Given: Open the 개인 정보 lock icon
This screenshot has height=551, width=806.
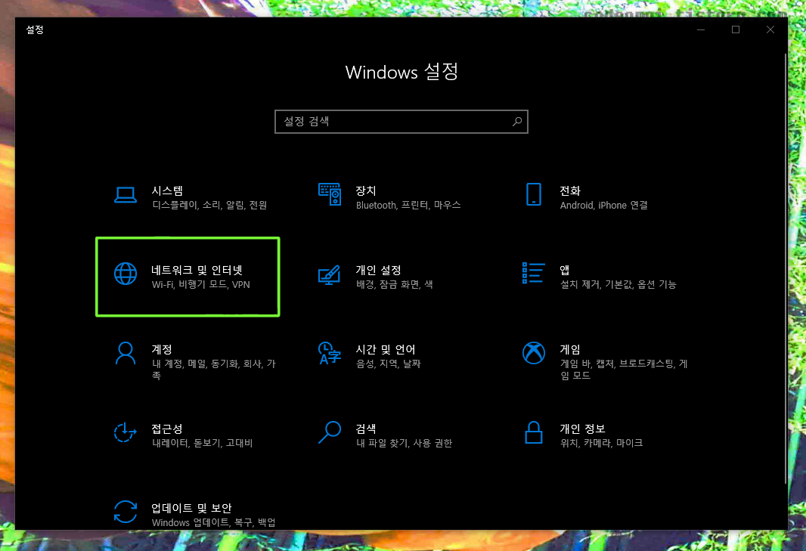Looking at the screenshot, I should 534,432.
